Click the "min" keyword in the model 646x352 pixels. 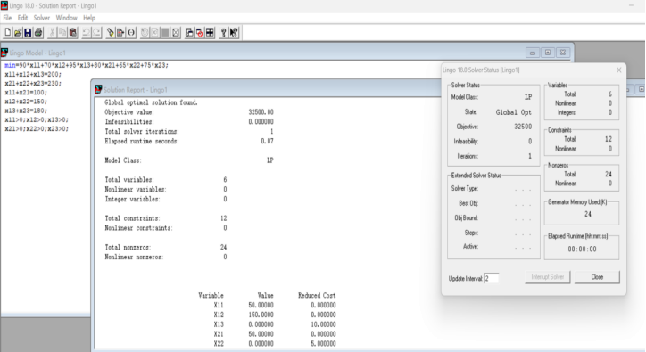coord(10,65)
